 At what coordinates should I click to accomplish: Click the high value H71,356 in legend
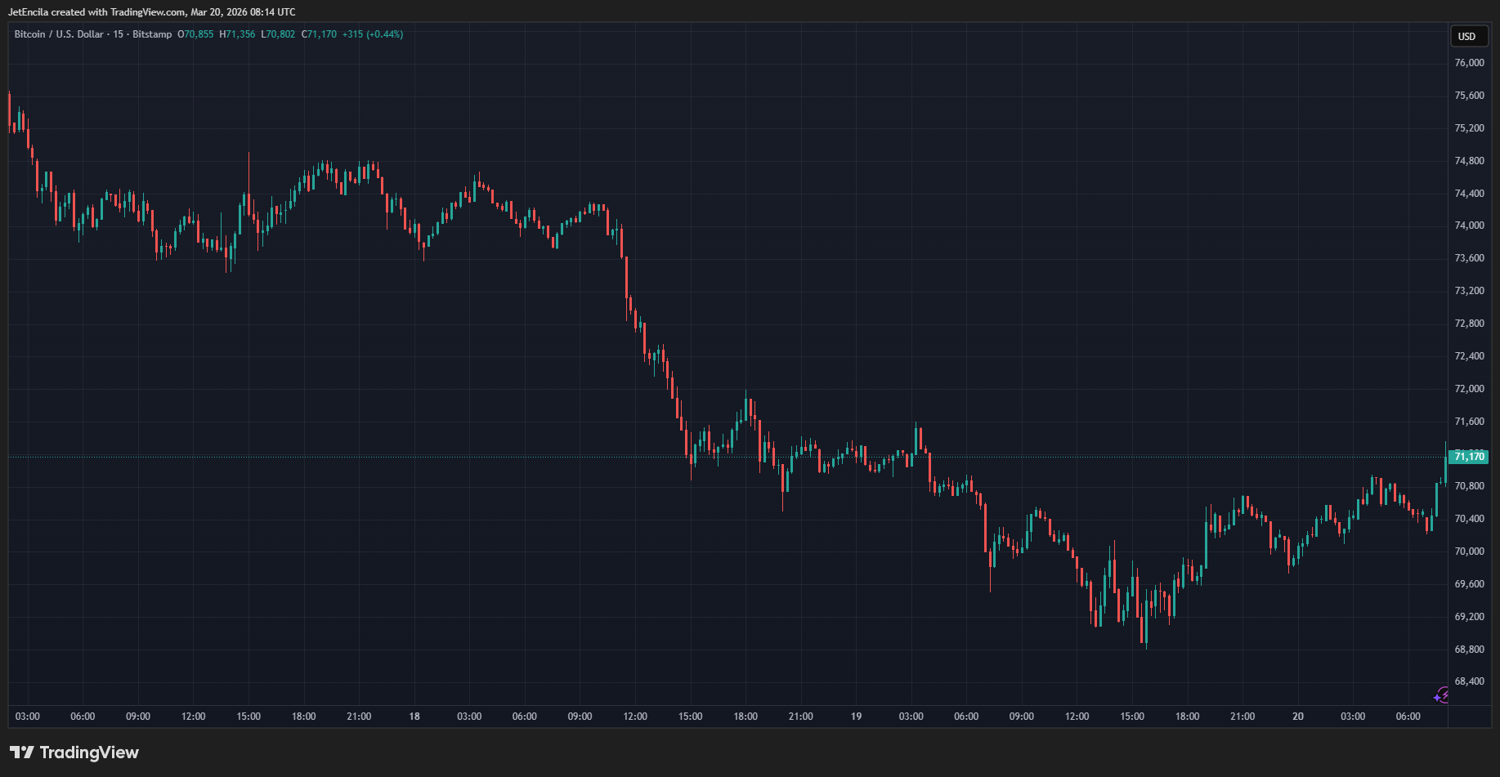point(237,34)
